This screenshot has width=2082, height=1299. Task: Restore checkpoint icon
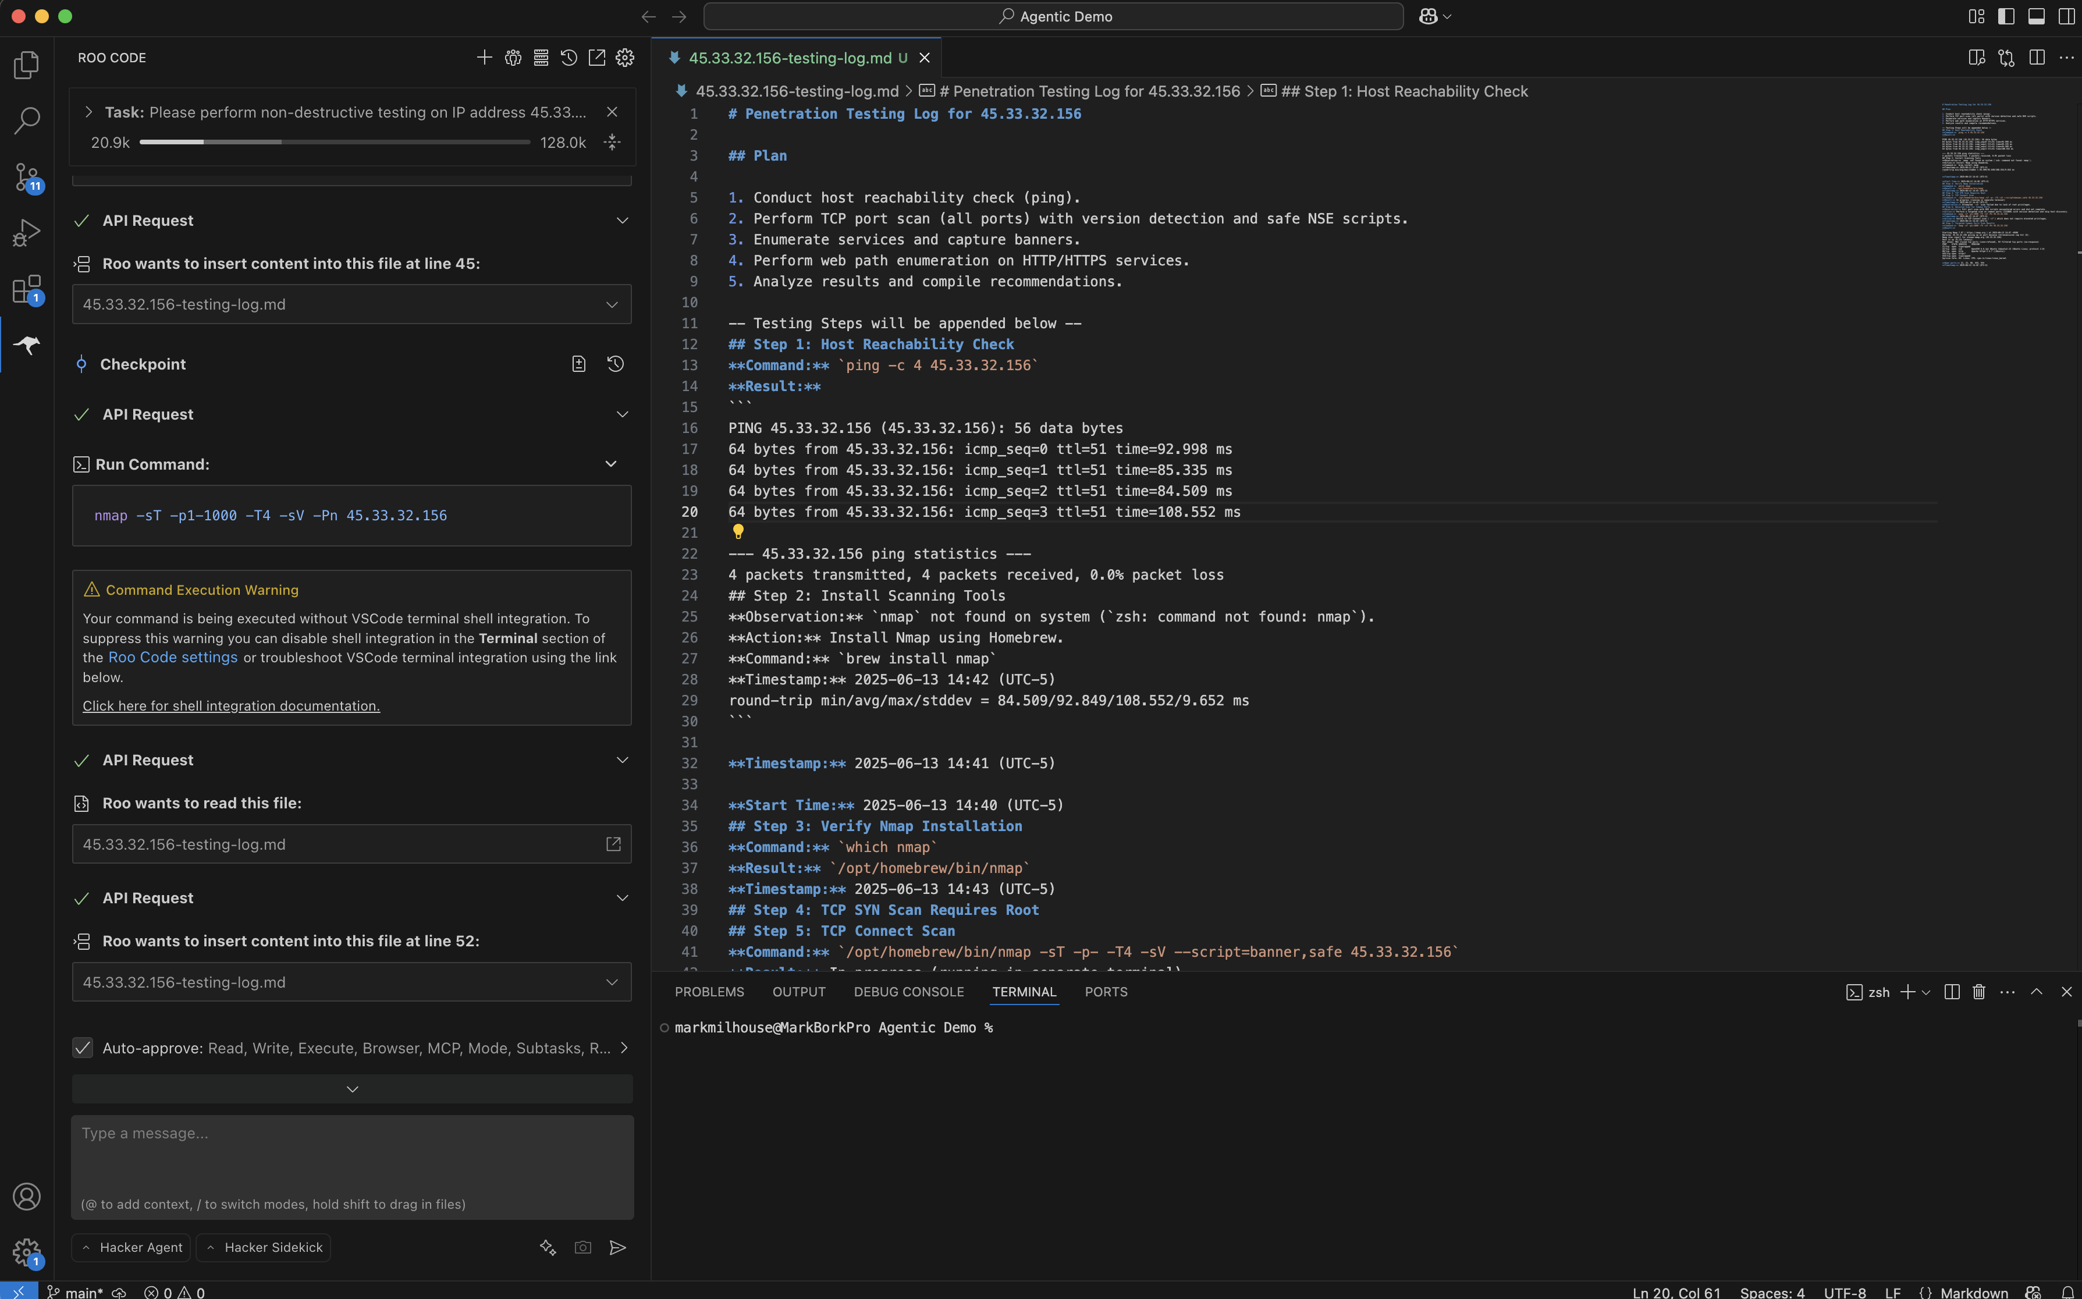pos(615,364)
